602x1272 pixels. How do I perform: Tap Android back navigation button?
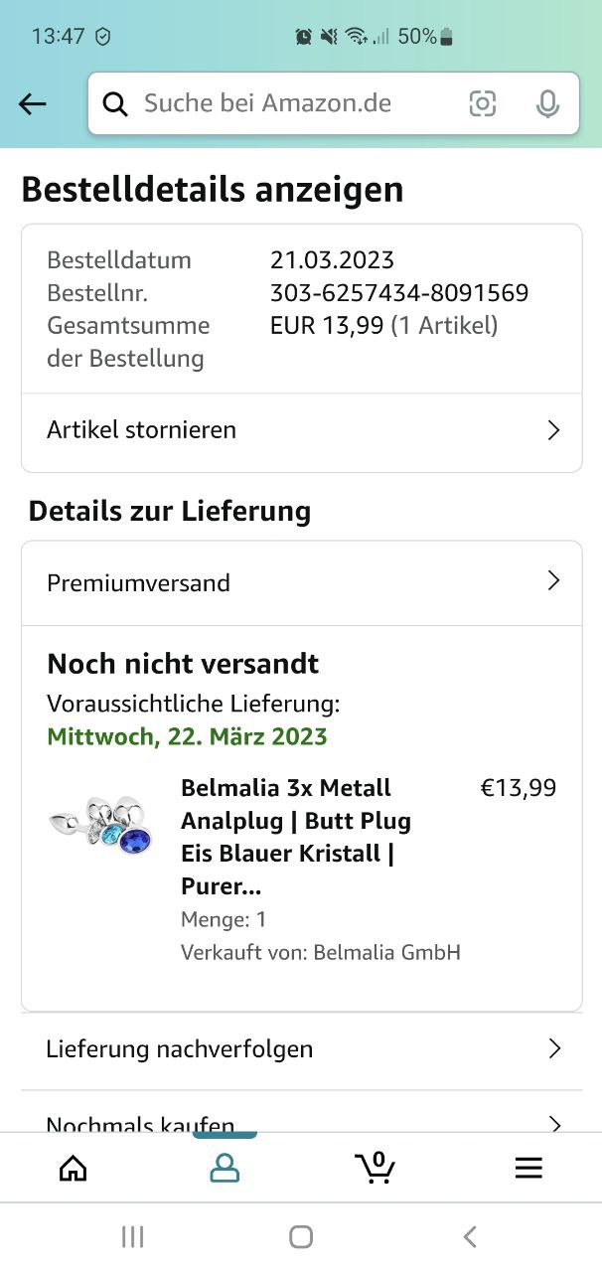tap(470, 1236)
